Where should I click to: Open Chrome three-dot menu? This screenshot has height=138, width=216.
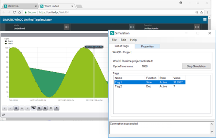coord(208,12)
